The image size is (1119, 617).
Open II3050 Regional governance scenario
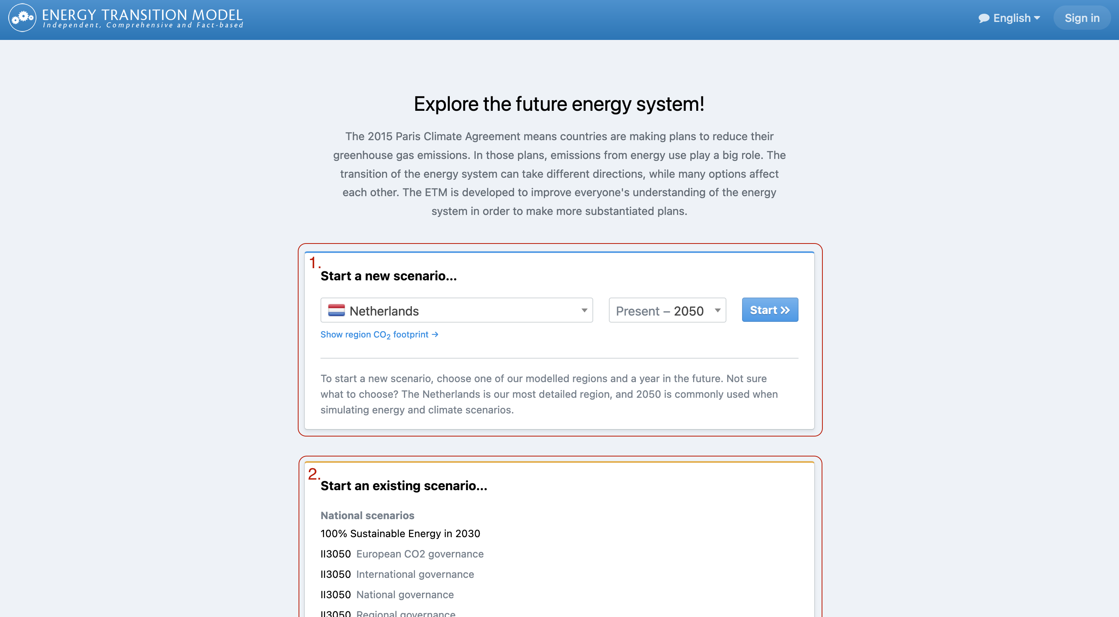[388, 613]
